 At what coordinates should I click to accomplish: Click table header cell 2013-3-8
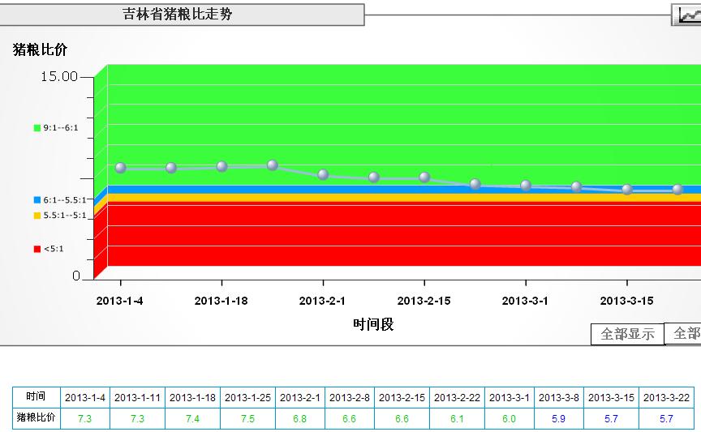559,398
